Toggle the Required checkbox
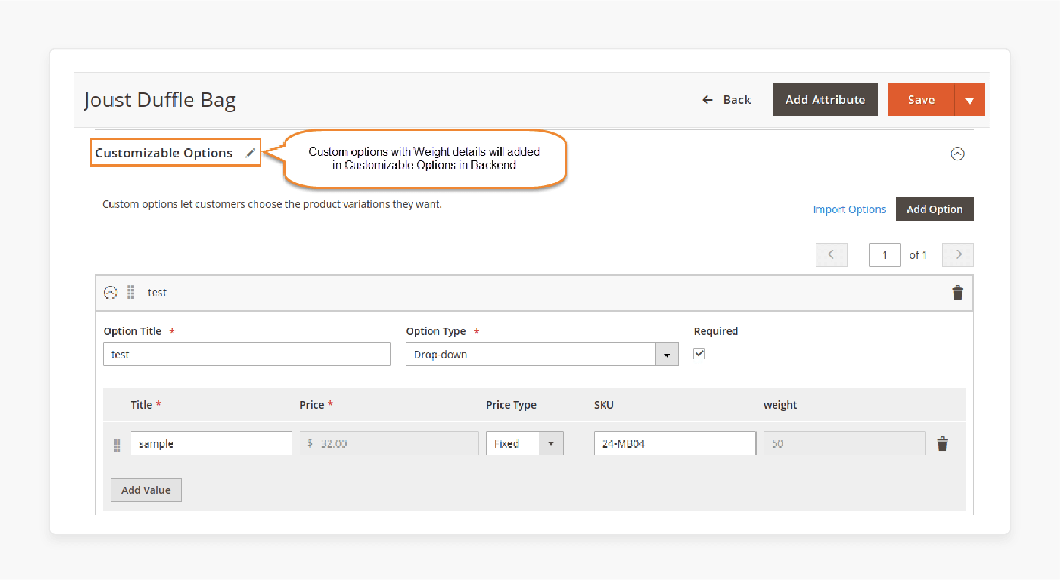This screenshot has width=1060, height=580. 699,354
